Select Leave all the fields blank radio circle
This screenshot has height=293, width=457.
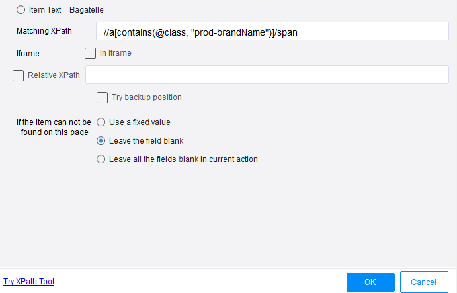(x=101, y=159)
